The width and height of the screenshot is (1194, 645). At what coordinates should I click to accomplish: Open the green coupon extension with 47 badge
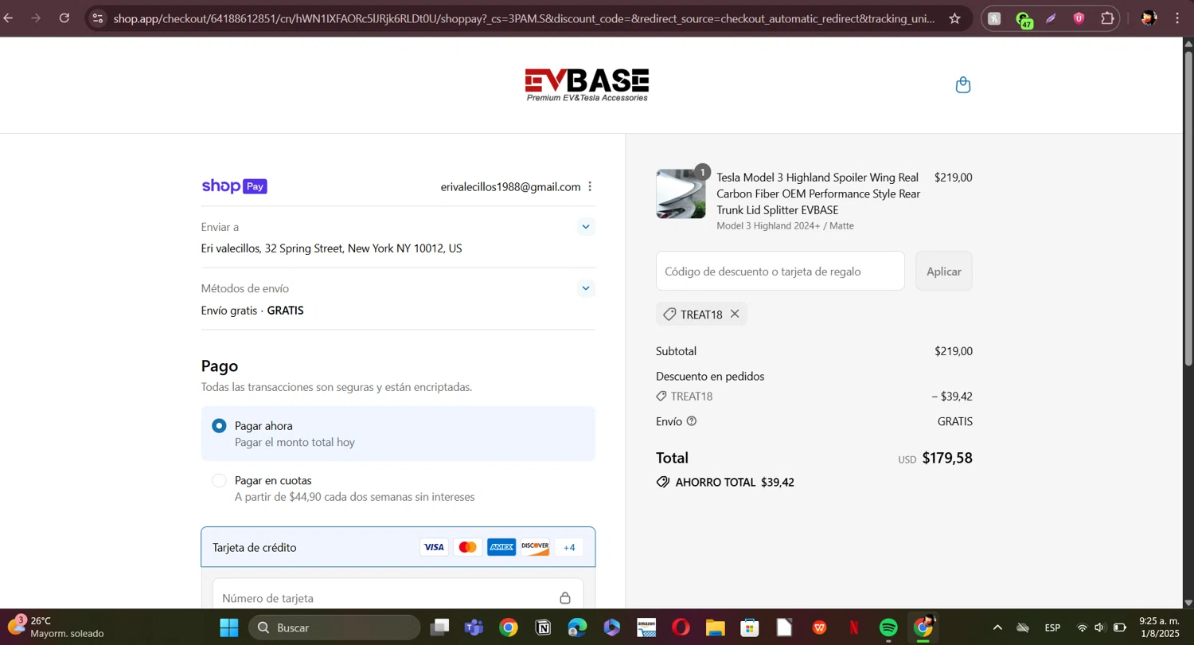click(x=1024, y=19)
